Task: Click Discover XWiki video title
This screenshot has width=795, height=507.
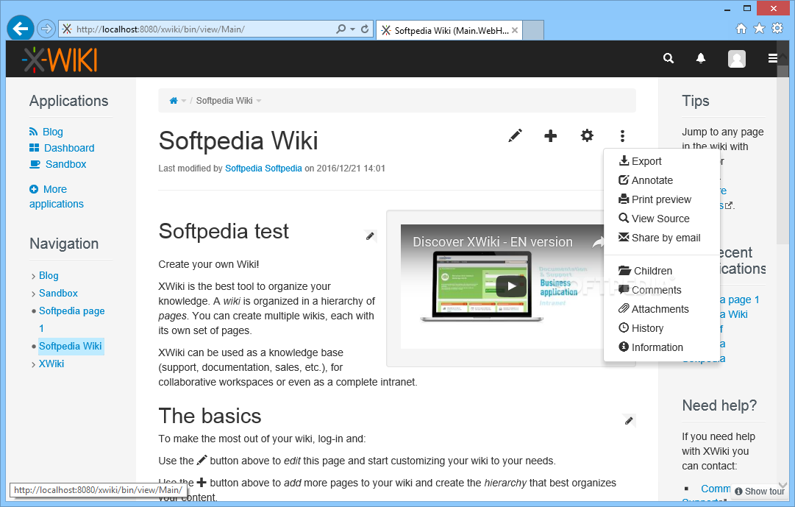Action: [493, 242]
